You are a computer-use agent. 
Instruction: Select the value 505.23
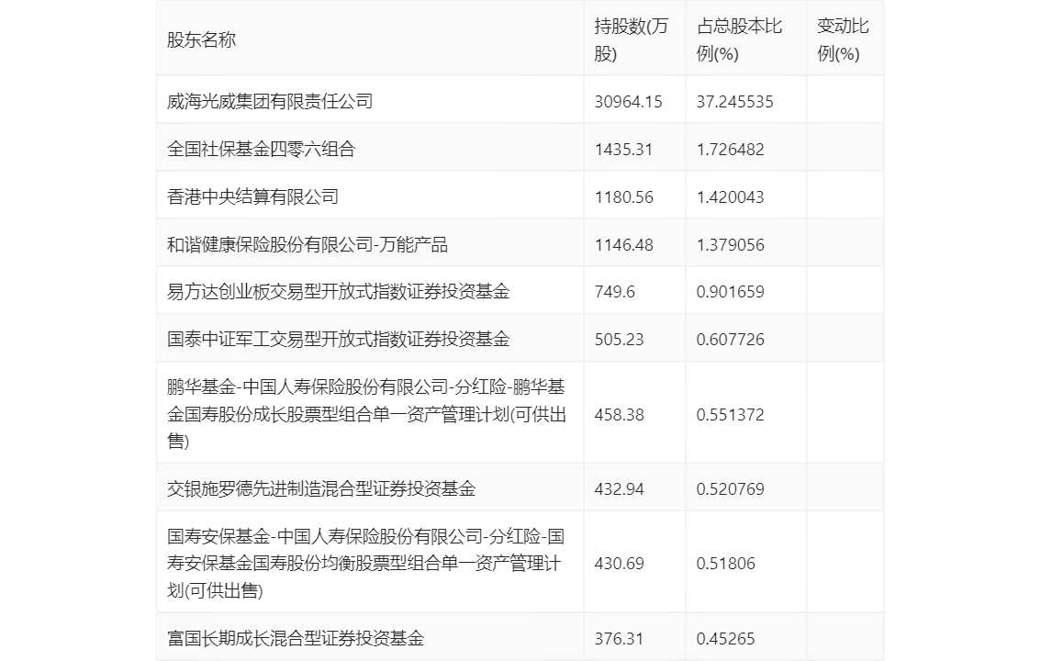tap(620, 339)
